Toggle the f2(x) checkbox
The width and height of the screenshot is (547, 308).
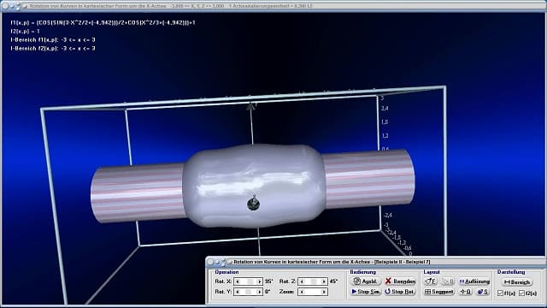point(522,293)
